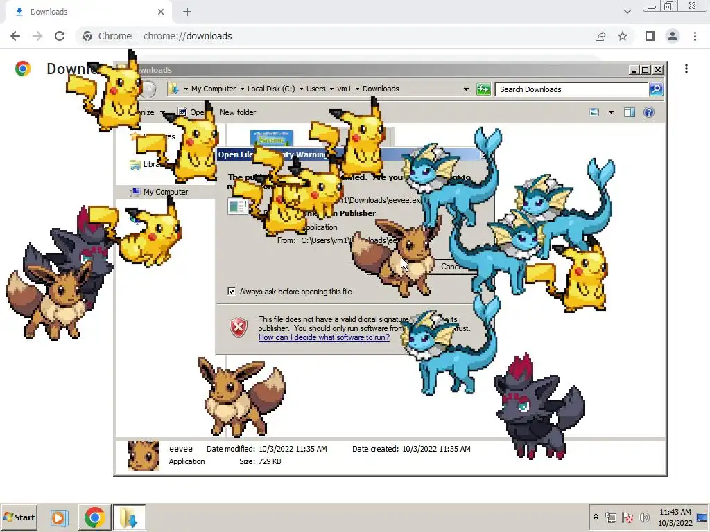Image resolution: width=710 pixels, height=532 pixels.
Task: Open a new Chrome tab
Action: [x=187, y=12]
